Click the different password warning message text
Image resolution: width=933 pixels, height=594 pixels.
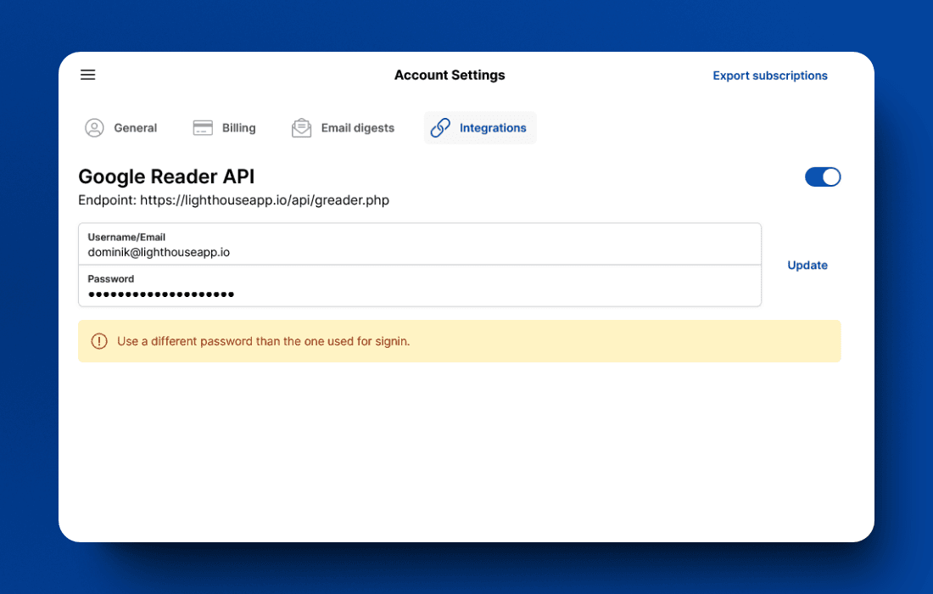tap(263, 341)
